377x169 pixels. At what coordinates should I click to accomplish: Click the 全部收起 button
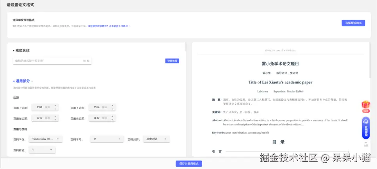click(x=172, y=61)
